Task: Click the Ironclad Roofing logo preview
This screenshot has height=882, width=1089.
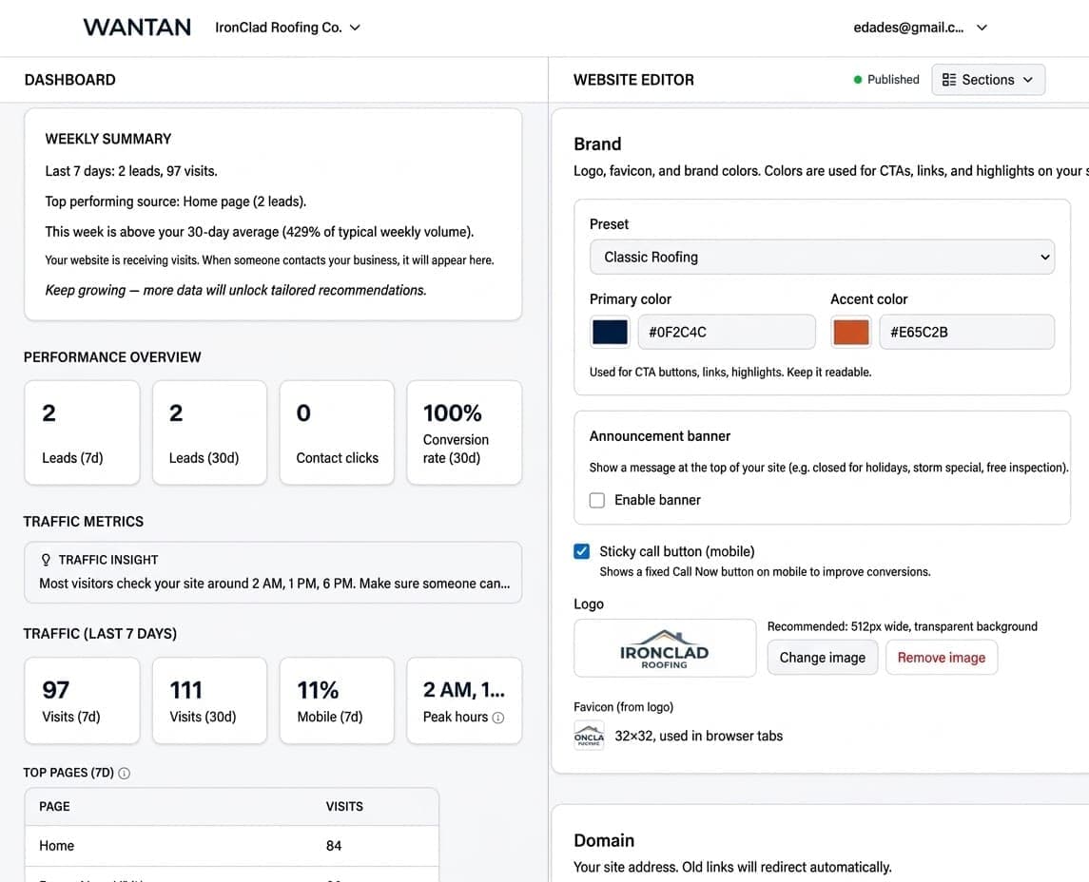Action: tap(664, 647)
